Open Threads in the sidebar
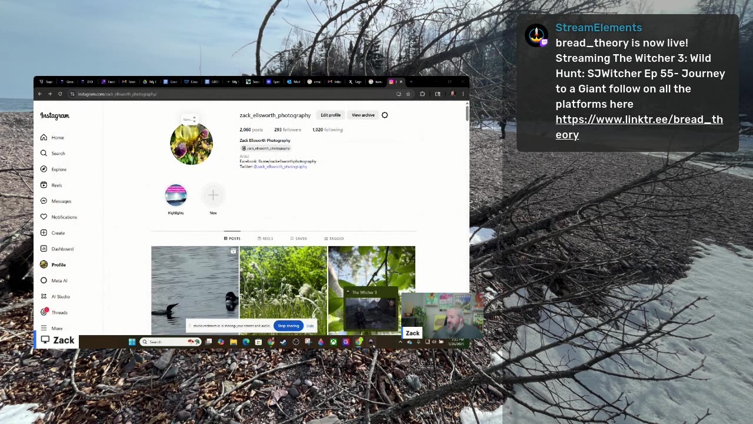753x424 pixels. tap(54, 312)
